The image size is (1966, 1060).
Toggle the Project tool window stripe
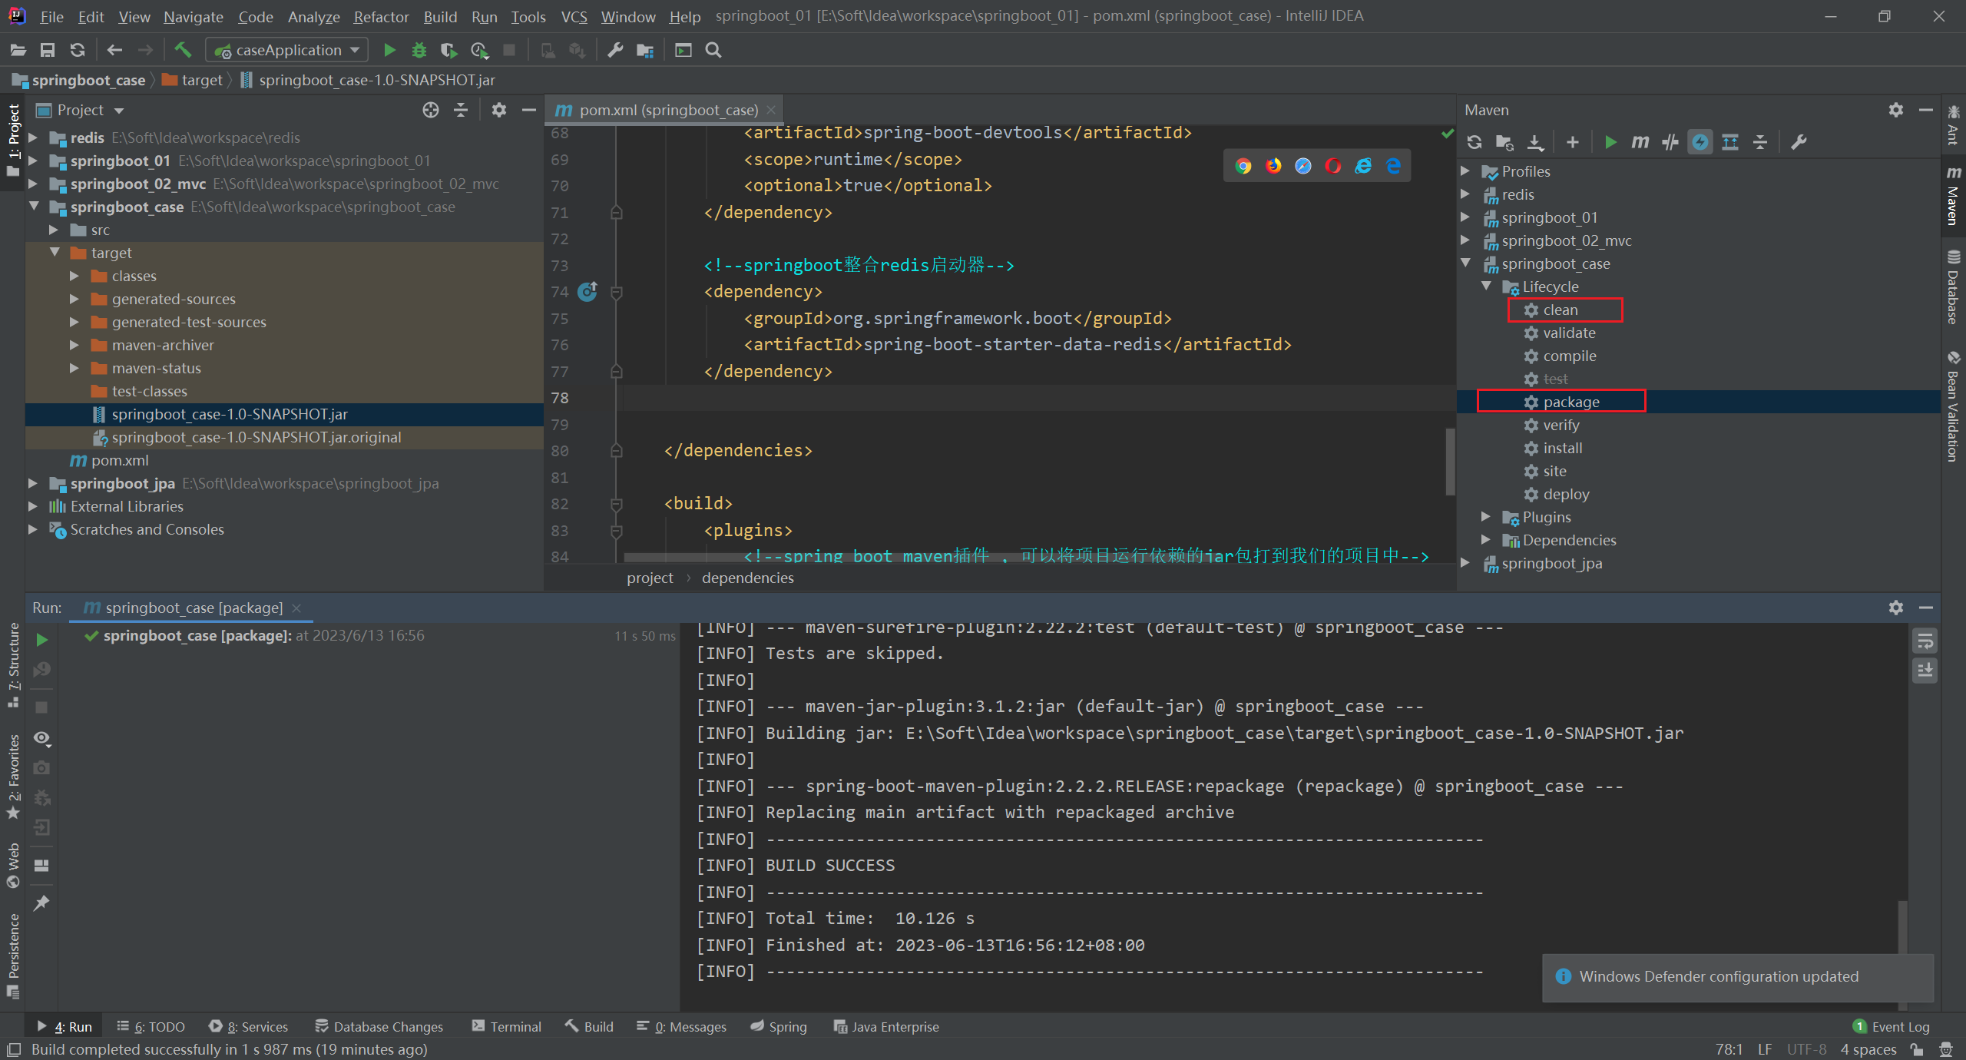pos(13,141)
